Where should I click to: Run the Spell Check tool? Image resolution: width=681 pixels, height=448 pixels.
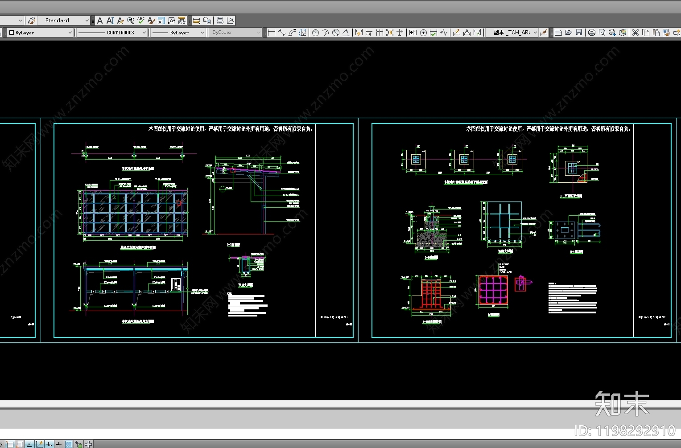tap(141, 21)
